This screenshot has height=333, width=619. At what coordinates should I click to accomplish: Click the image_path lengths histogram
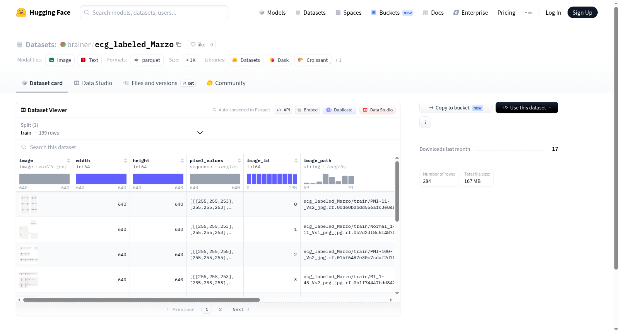tap(329, 179)
